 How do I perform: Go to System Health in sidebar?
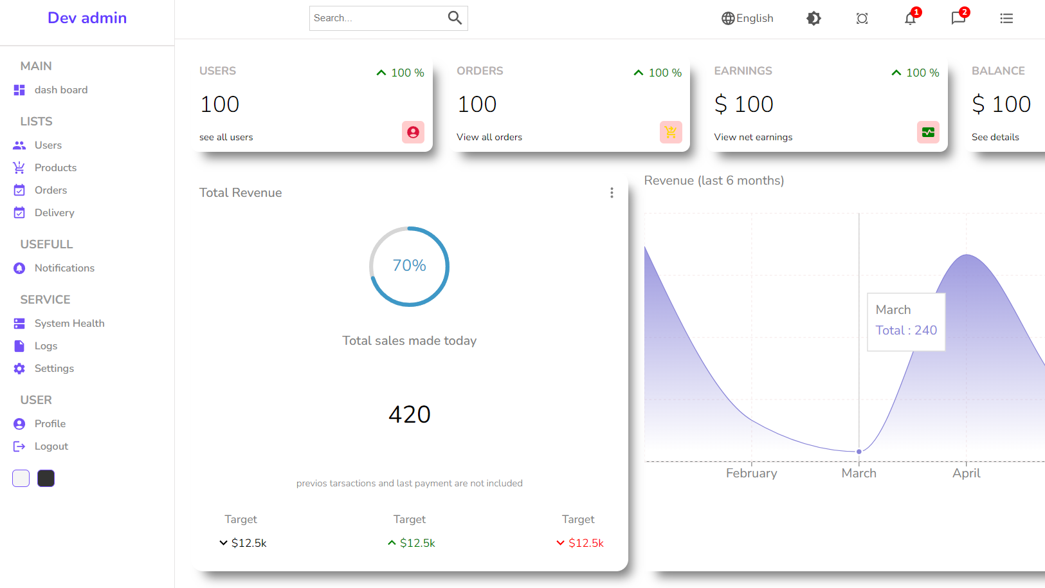coord(69,324)
